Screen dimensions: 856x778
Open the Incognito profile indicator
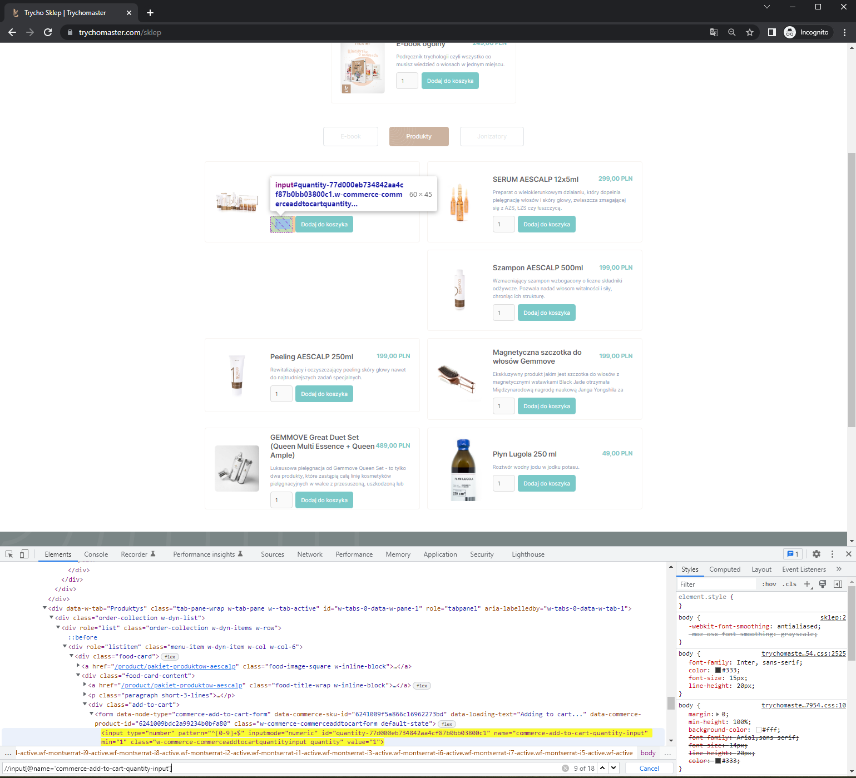click(x=806, y=32)
